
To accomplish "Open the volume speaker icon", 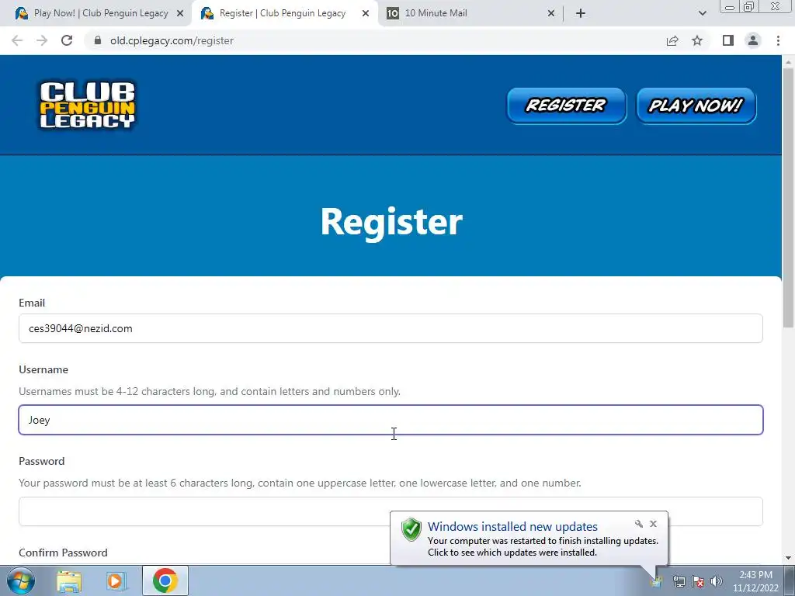I will coord(717,581).
